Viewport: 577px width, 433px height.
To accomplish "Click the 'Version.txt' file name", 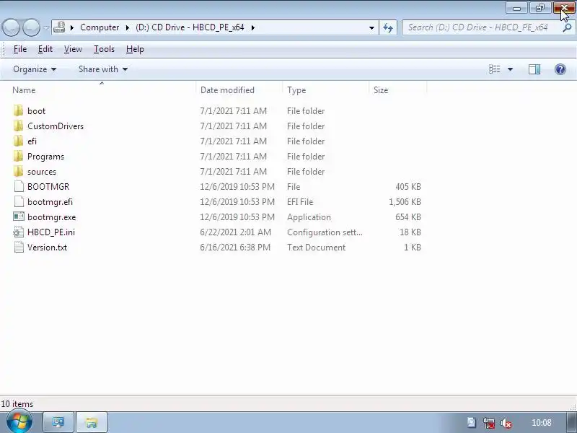I will [47, 248].
